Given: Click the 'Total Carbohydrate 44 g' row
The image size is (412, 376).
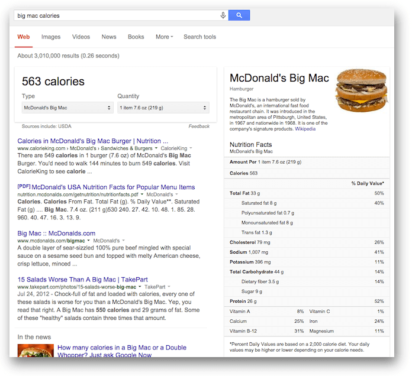Looking at the screenshot, I should (307, 272).
